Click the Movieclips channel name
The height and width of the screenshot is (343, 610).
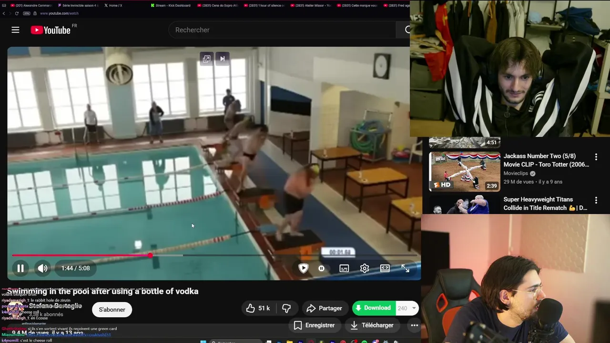(x=516, y=173)
